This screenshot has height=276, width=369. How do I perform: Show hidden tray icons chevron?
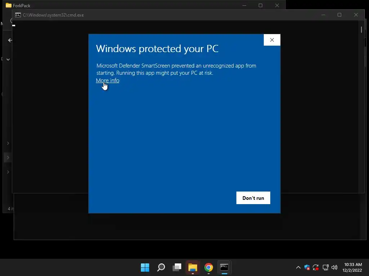tap(298, 267)
